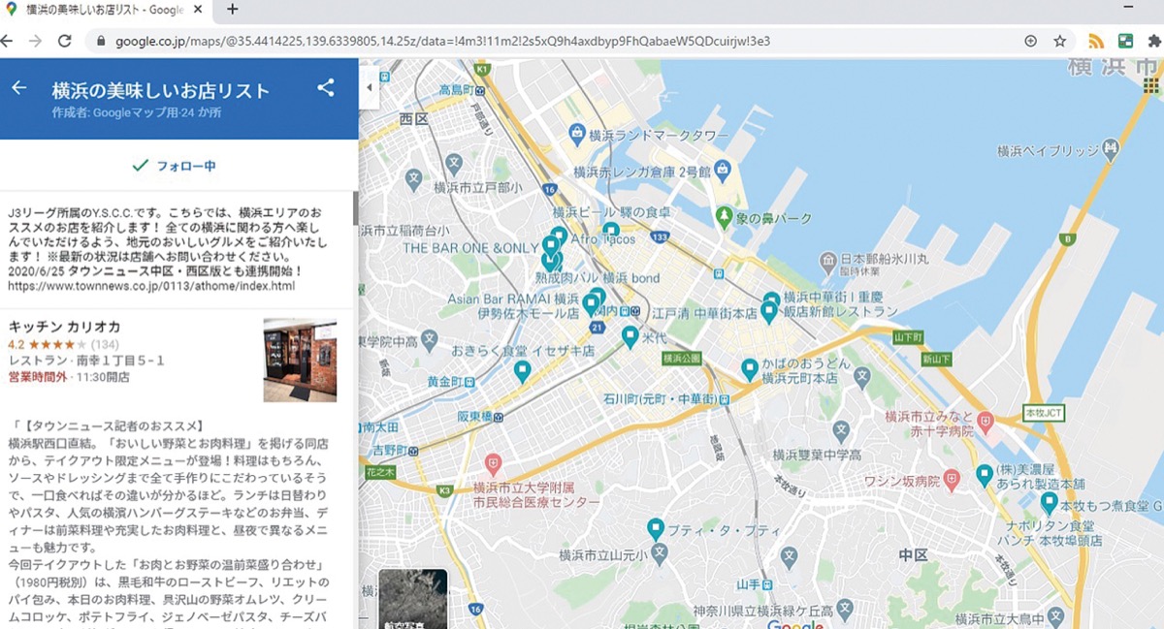Image resolution: width=1164 pixels, height=629 pixels.
Task: Select the back arrow in the list panel header
Action: click(x=19, y=86)
